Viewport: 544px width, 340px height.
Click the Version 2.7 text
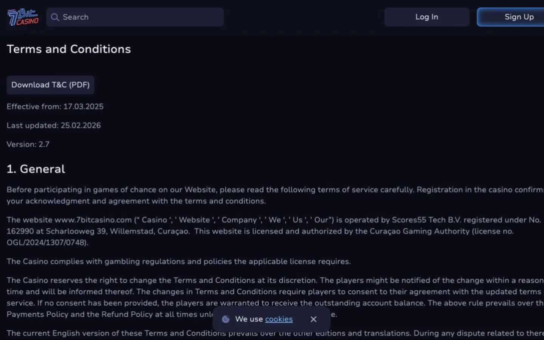[28, 144]
